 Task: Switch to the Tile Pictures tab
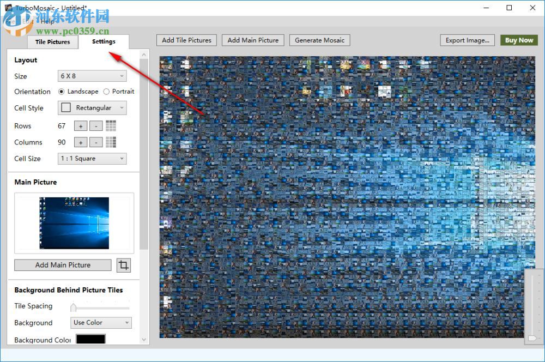(x=52, y=42)
